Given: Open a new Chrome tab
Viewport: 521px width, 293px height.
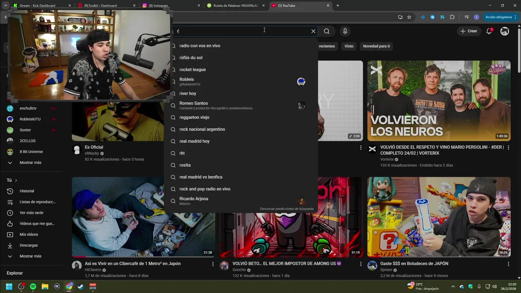Looking at the screenshot, I should click(x=337, y=6).
